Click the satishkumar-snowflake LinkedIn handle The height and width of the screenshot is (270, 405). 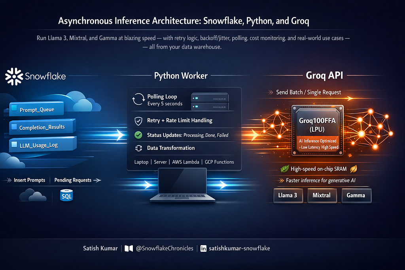click(x=239, y=248)
